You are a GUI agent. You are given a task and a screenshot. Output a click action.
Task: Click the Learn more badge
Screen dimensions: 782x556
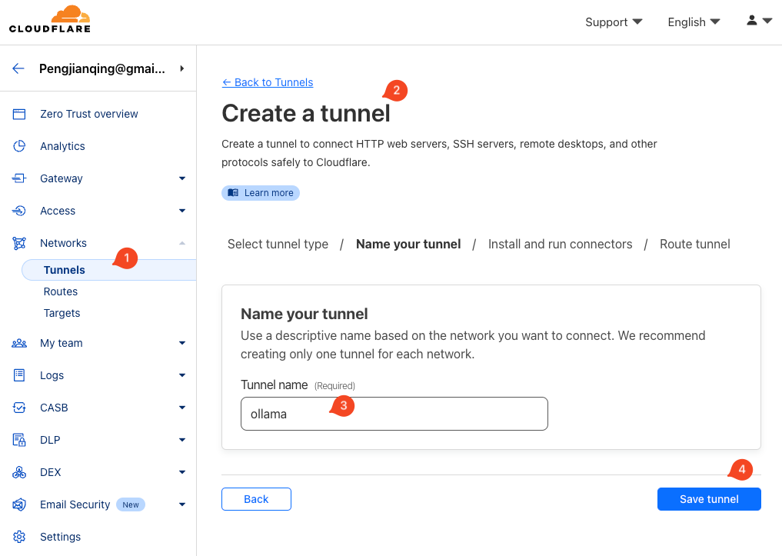(x=261, y=193)
